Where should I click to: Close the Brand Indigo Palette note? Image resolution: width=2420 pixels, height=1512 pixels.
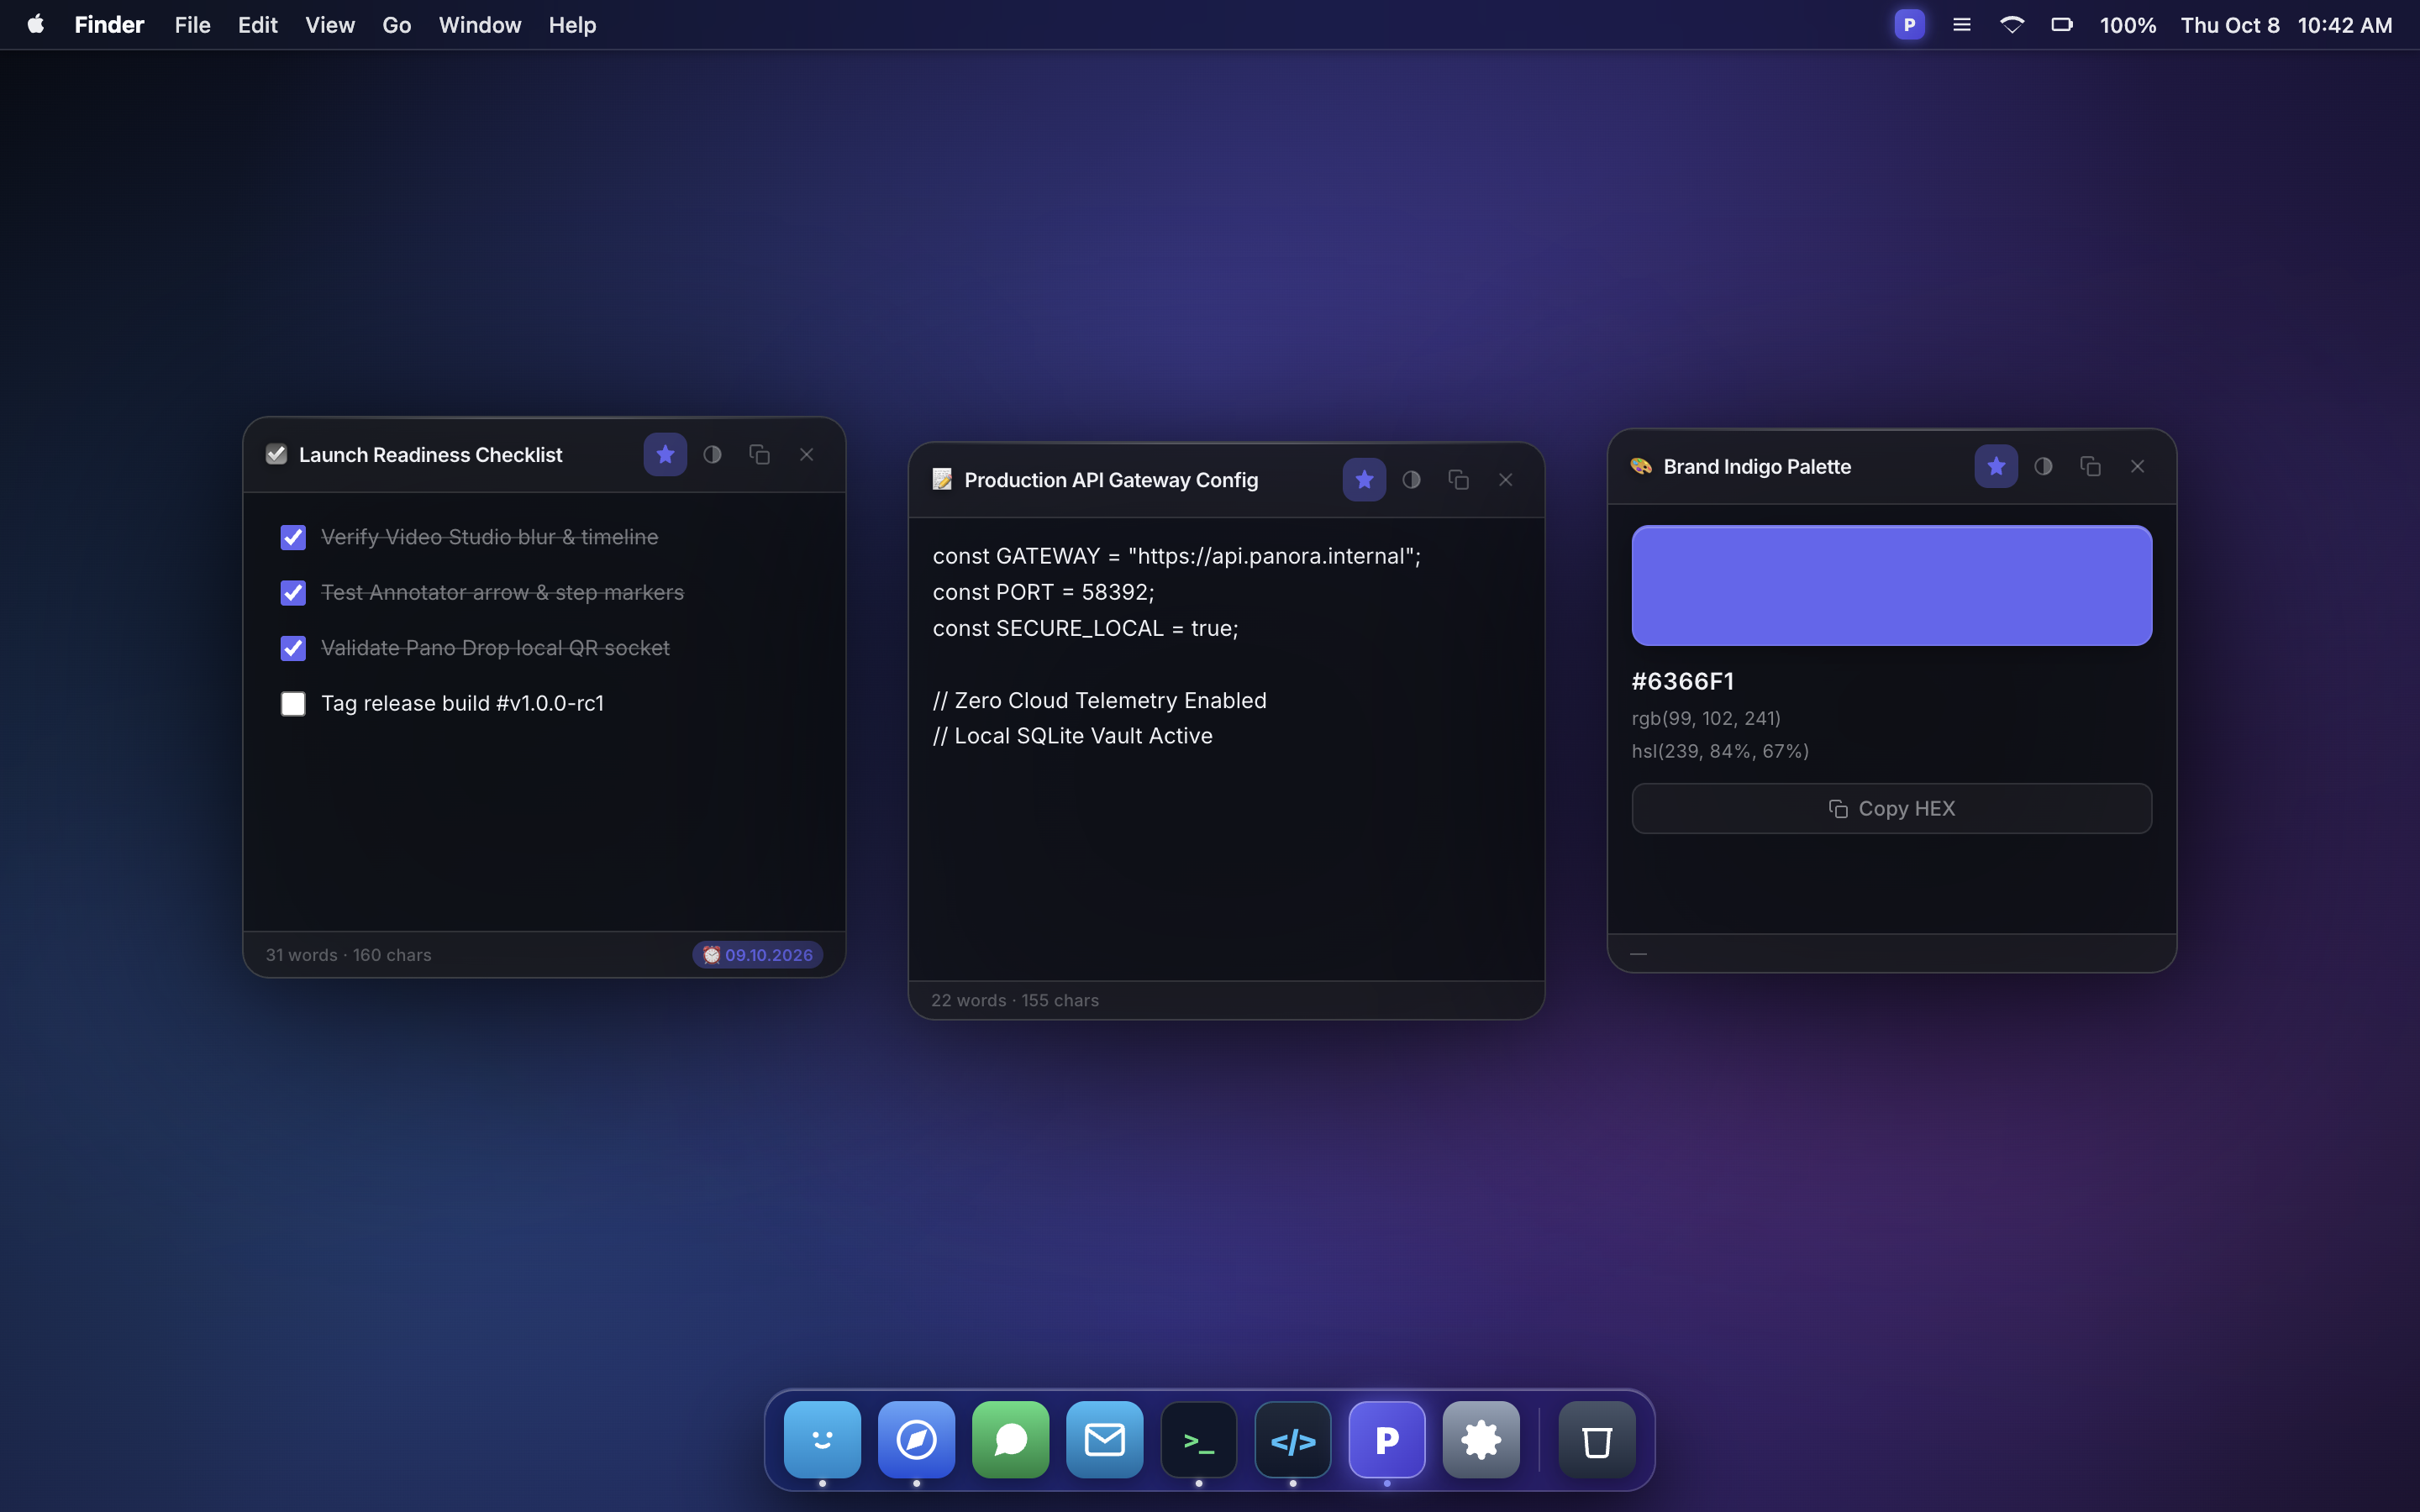coord(2137,467)
